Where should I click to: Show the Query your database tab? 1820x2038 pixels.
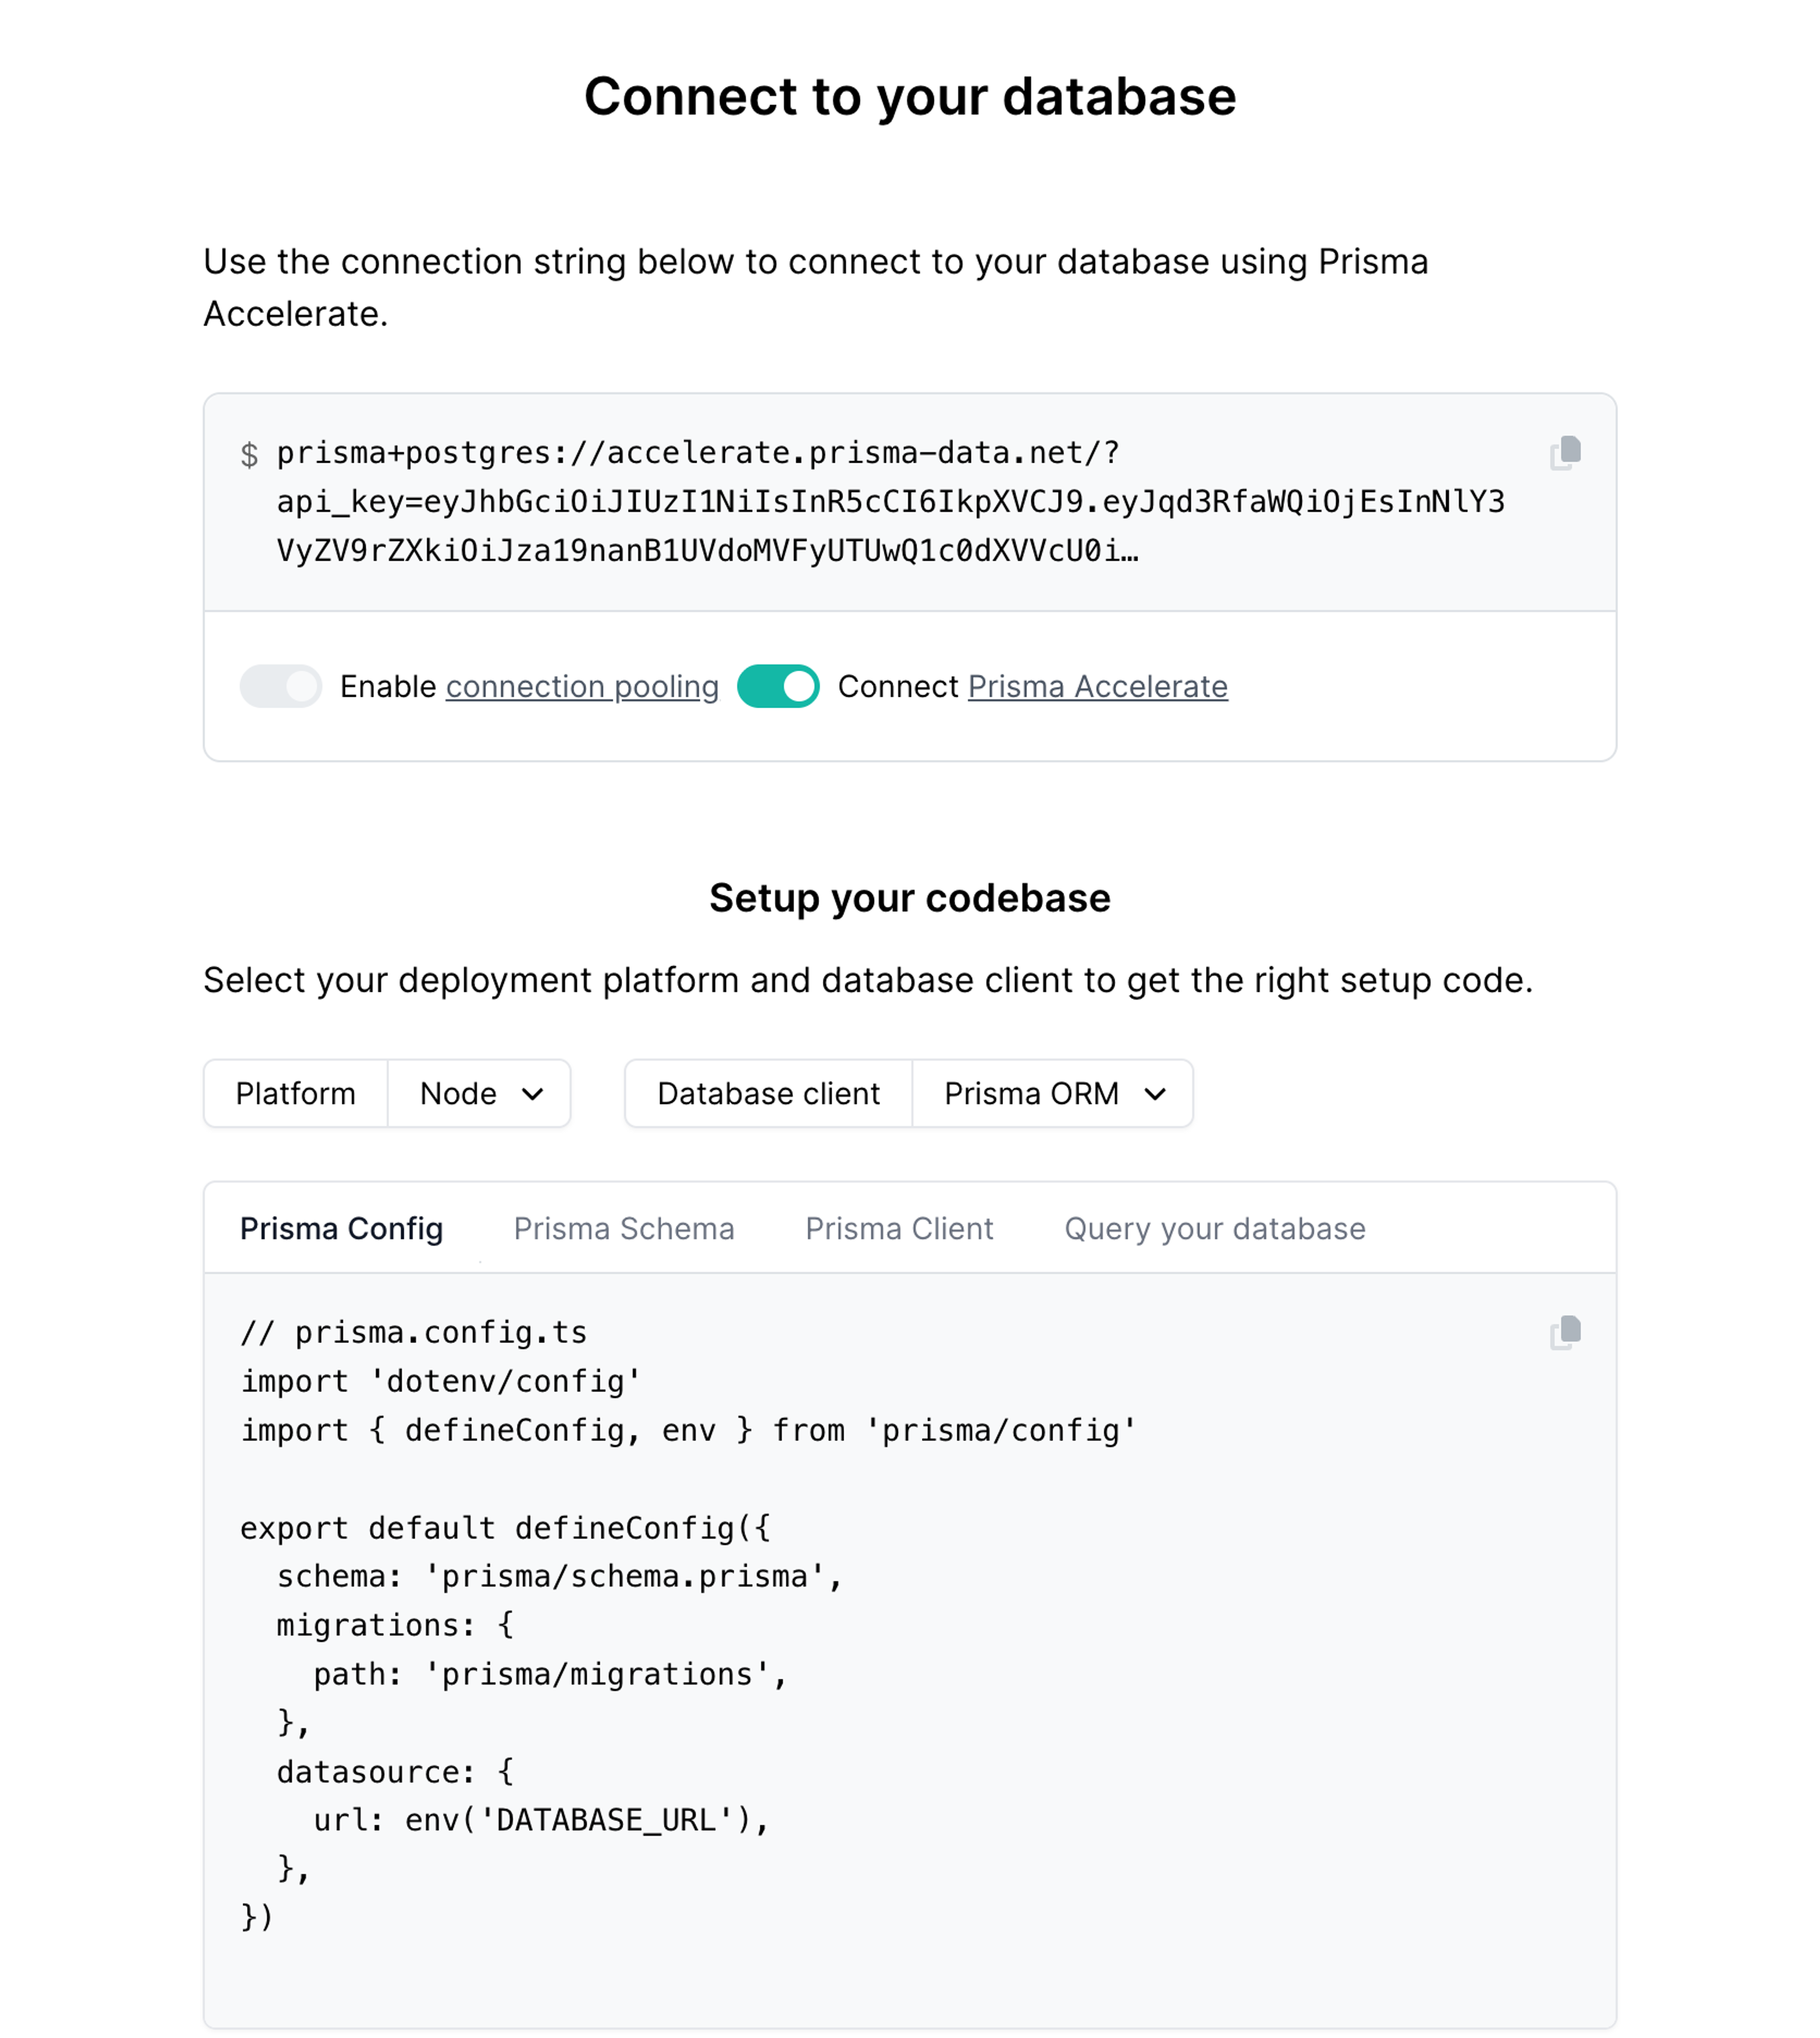[1214, 1228]
